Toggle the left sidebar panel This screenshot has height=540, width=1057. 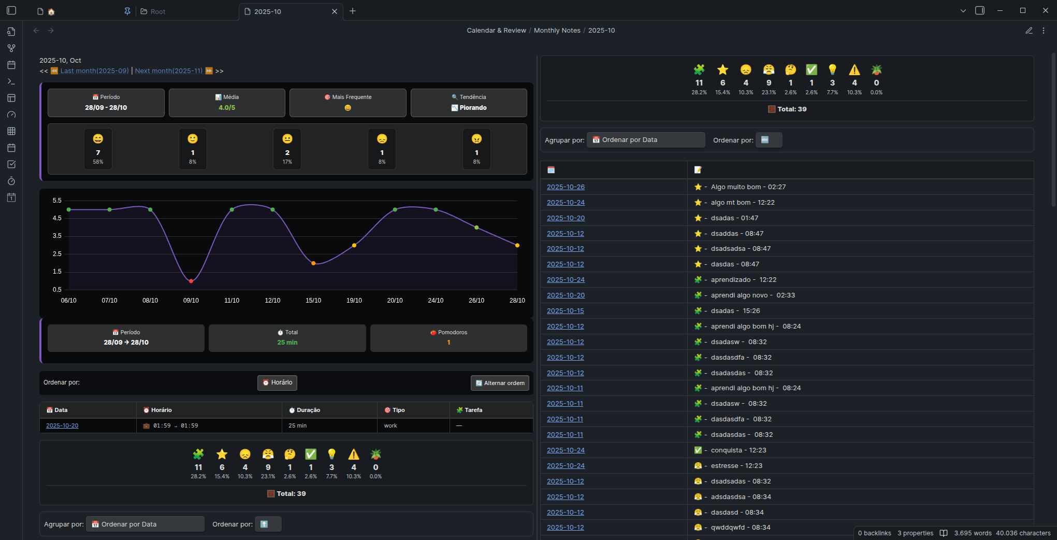tap(11, 10)
